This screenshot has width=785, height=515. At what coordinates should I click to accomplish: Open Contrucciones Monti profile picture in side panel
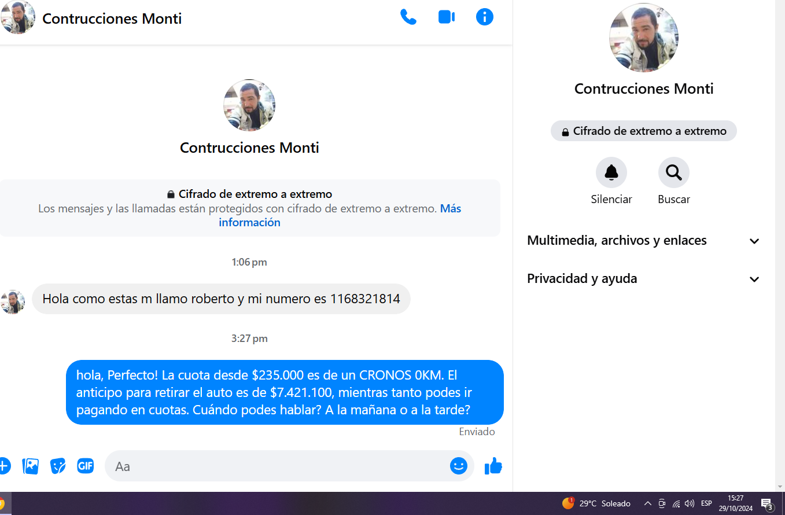pyautogui.click(x=644, y=38)
